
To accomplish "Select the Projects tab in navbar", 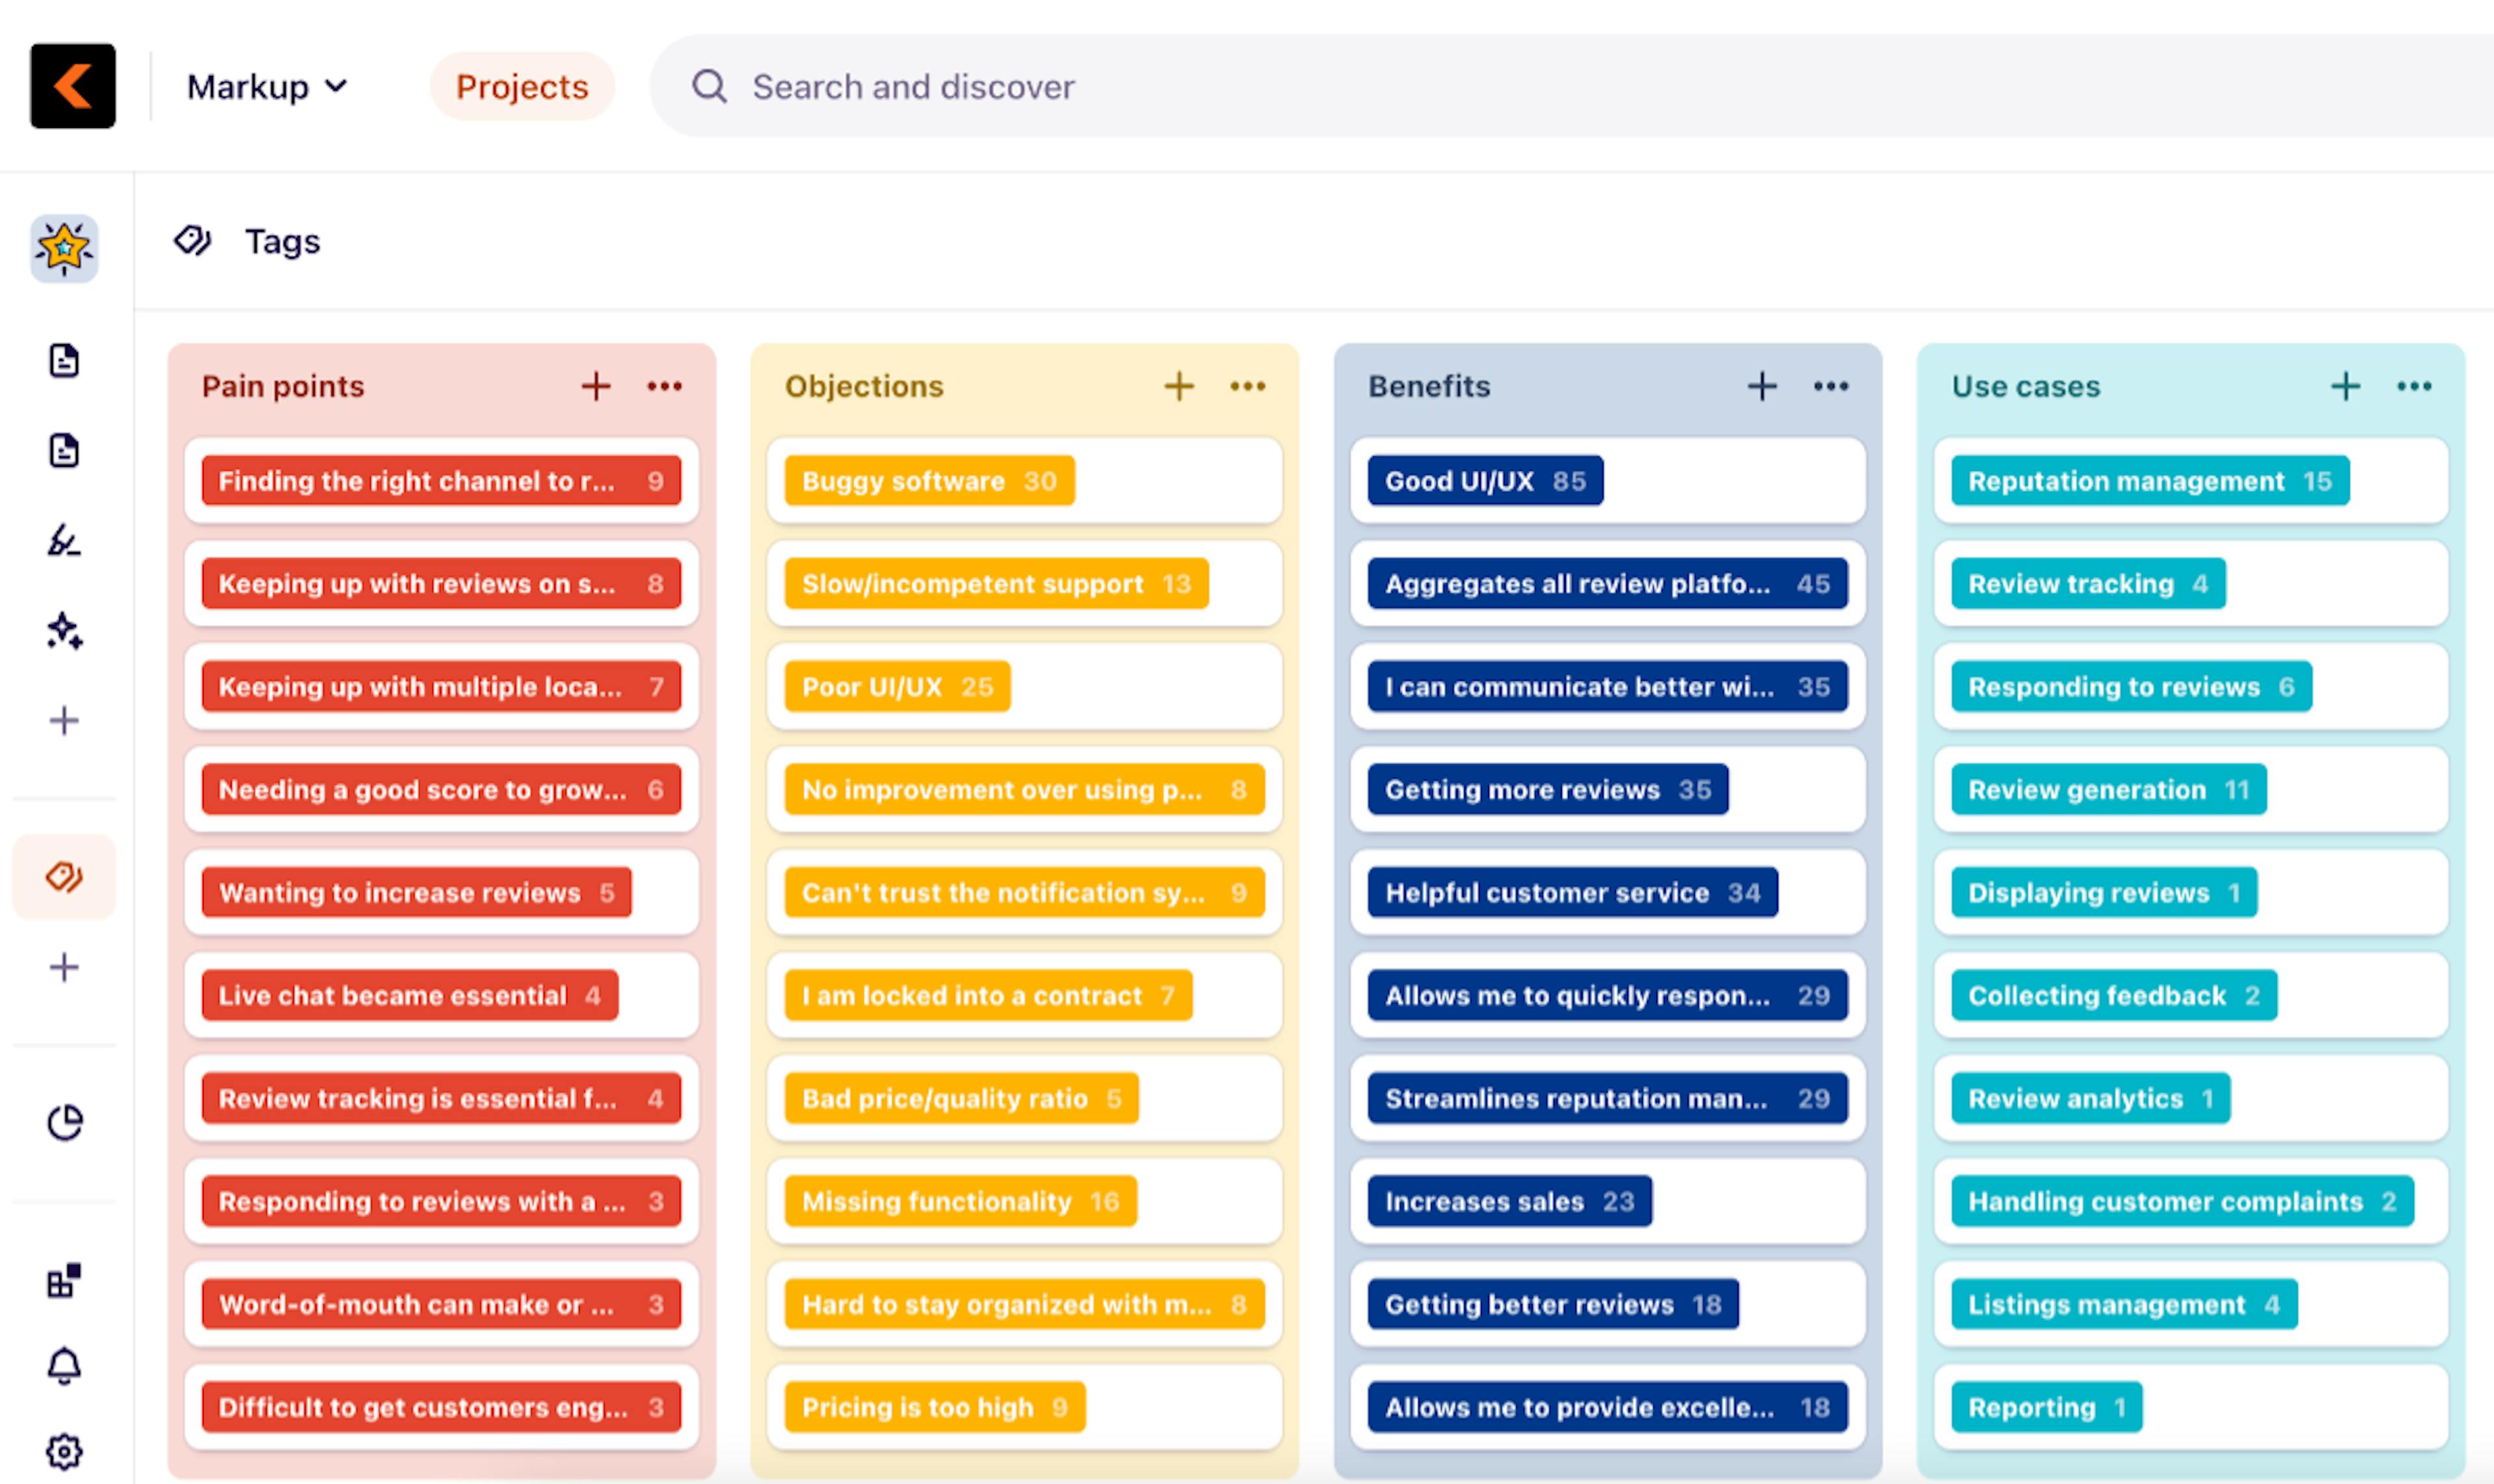I will (521, 85).
